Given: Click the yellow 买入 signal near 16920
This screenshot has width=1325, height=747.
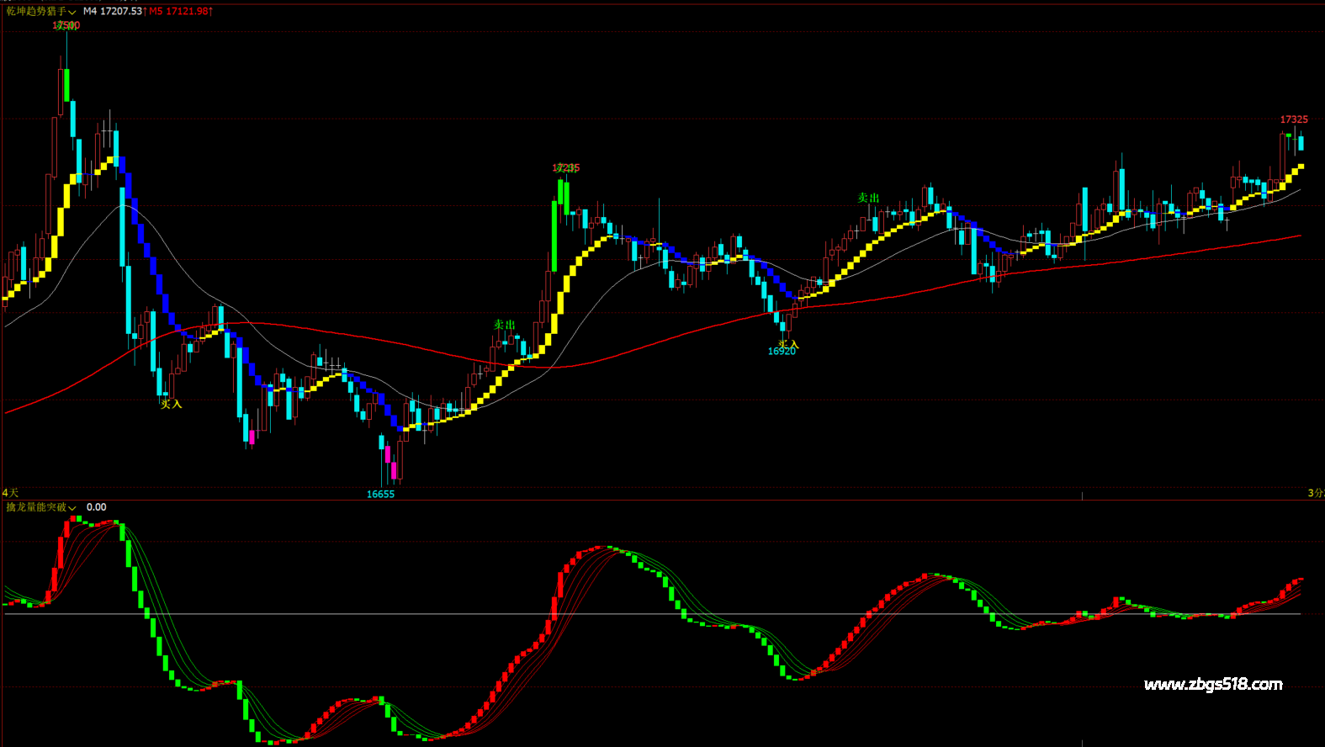Looking at the screenshot, I should click(788, 344).
